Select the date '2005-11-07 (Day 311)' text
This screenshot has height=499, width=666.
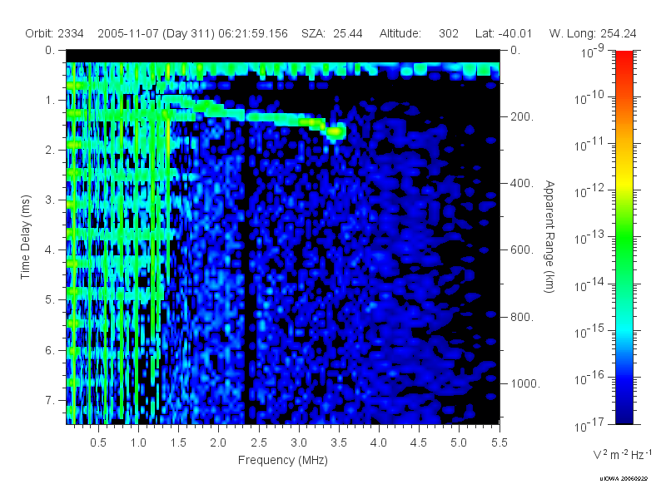point(157,33)
